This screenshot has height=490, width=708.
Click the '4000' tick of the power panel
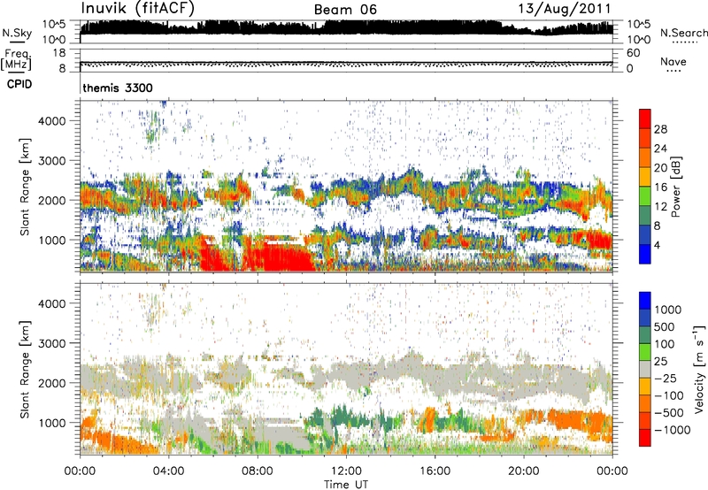52,121
